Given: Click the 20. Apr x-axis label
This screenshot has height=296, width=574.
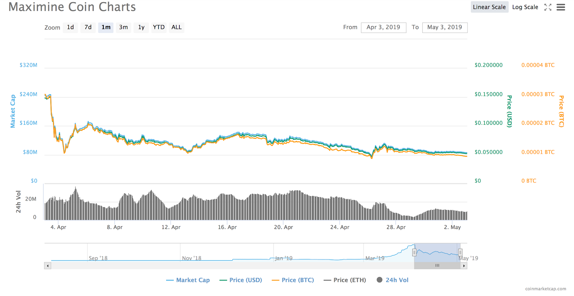Looking at the screenshot, I should click(x=283, y=227).
